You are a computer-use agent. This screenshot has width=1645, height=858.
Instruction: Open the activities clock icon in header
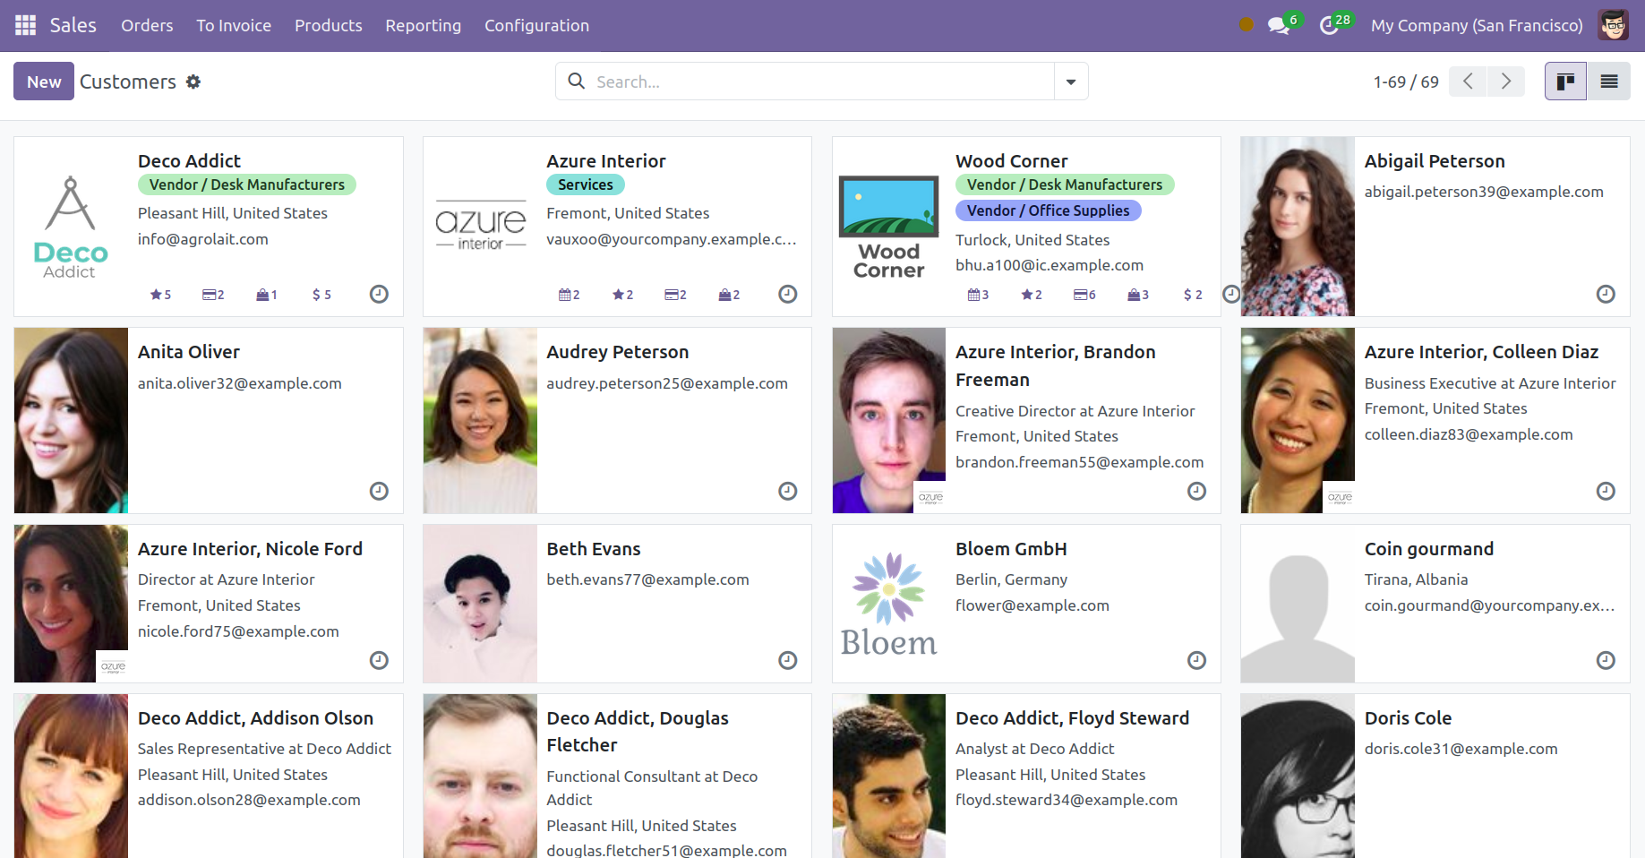(x=1329, y=25)
